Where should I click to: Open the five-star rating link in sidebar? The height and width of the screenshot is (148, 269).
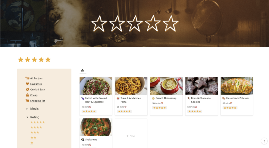37,122
